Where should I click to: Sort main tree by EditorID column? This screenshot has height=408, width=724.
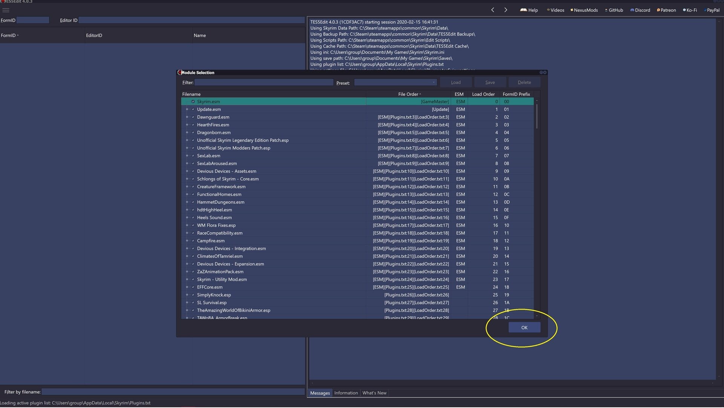click(138, 35)
